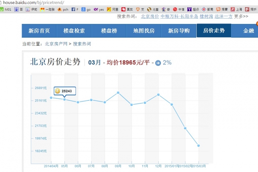This screenshot has width=258, height=172.
Task: Click the 10月 data point
Action: (132, 104)
